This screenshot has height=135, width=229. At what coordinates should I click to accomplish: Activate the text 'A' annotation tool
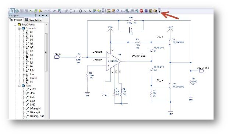(x=90, y=11)
